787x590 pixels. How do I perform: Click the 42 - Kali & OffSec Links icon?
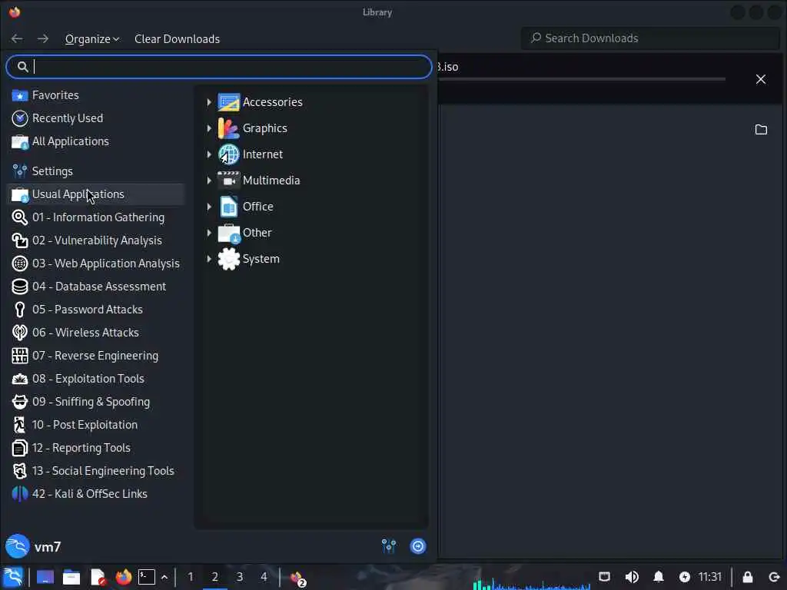point(19,494)
